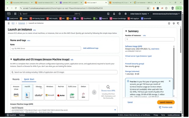Select the Ubuntu OS tile
189x118 pixels.
pyautogui.click(x=38, y=92)
